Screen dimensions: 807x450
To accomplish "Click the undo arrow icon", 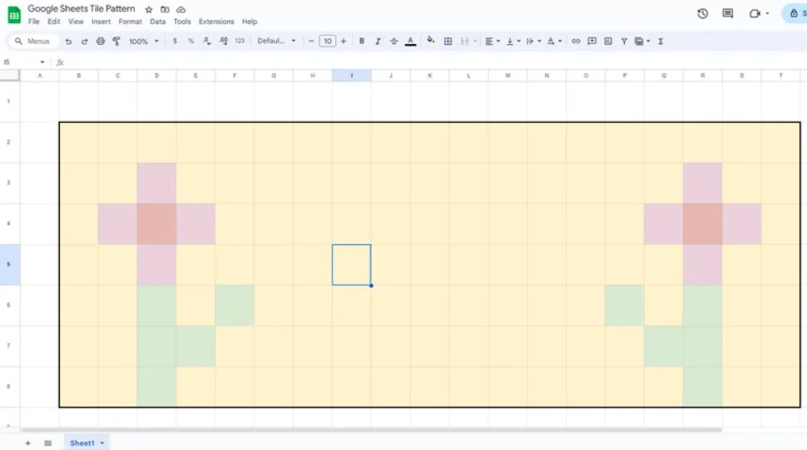I will 68,42.
